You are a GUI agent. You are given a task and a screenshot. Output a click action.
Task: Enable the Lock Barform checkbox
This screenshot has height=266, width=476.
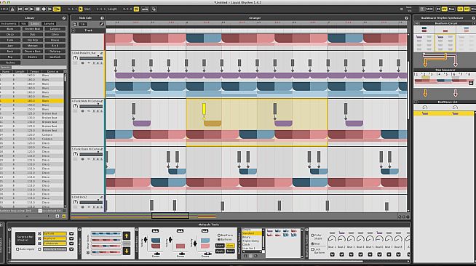point(312,249)
